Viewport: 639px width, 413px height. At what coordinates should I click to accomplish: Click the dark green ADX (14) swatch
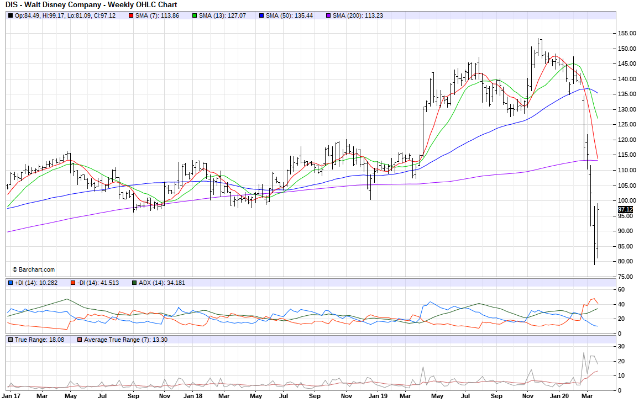click(134, 283)
